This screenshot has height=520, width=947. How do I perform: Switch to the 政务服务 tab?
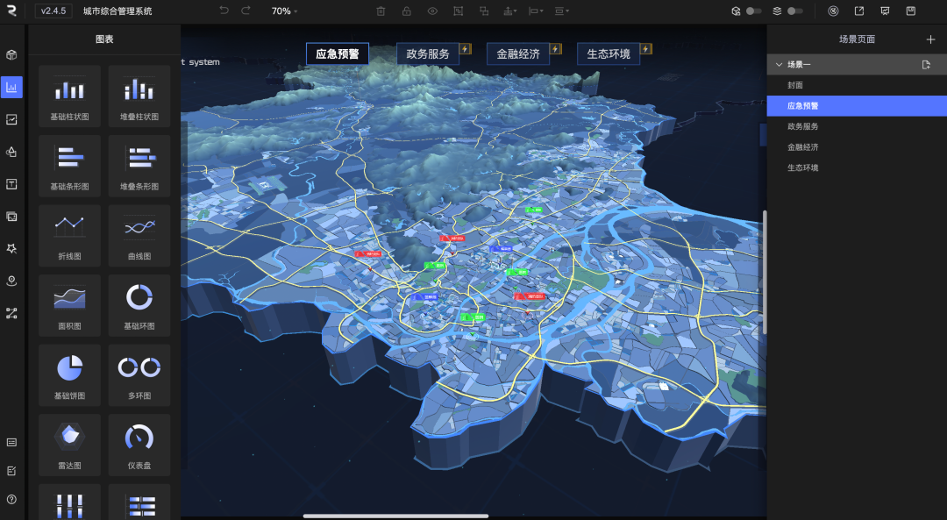428,53
